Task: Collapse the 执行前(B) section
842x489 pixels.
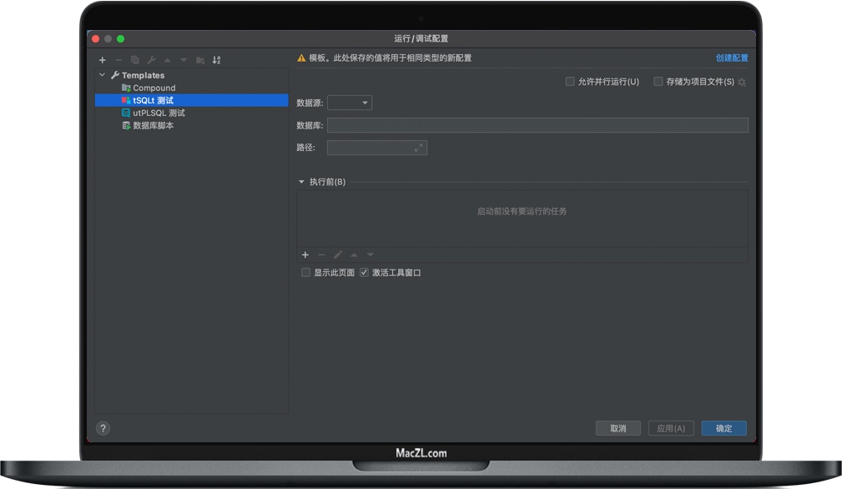Action: tap(301, 181)
